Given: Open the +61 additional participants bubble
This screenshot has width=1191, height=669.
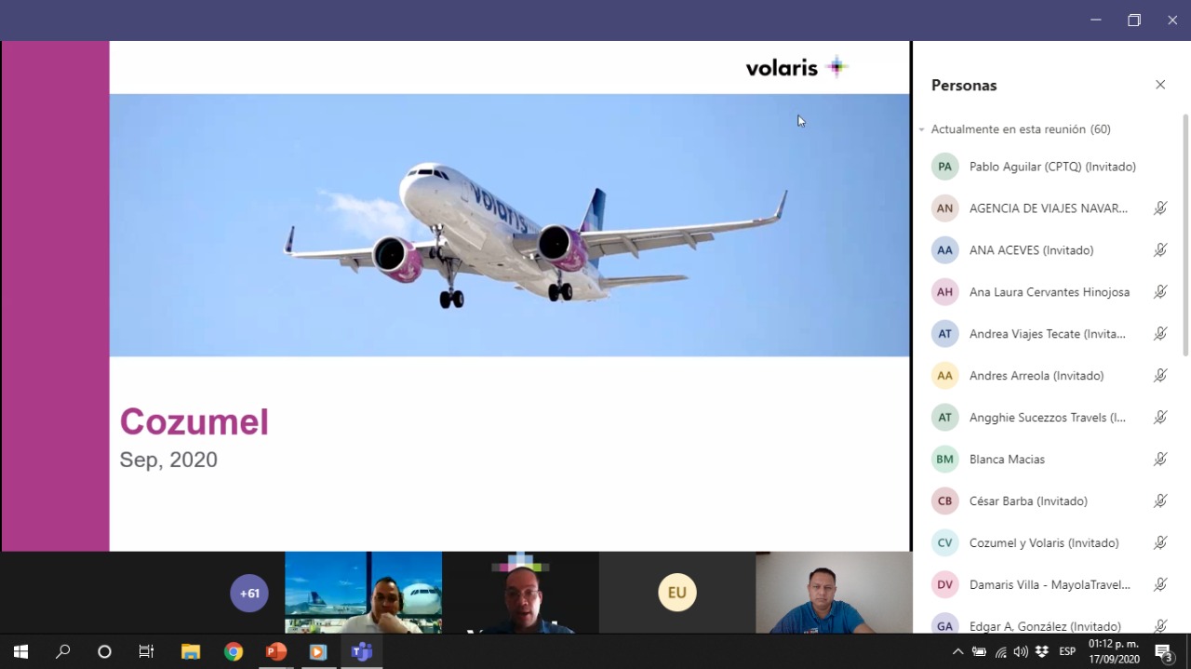Looking at the screenshot, I should [249, 594].
